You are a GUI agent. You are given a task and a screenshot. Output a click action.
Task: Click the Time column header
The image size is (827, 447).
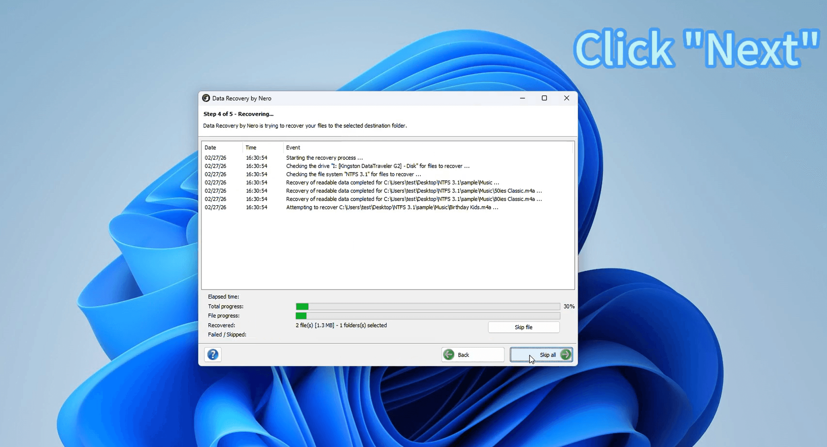[251, 148]
